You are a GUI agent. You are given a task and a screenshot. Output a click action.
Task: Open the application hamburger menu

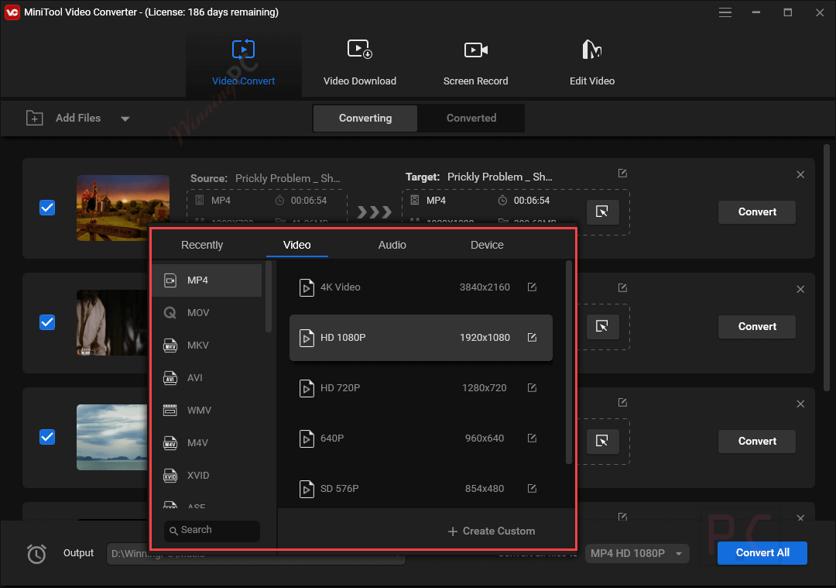(x=725, y=12)
